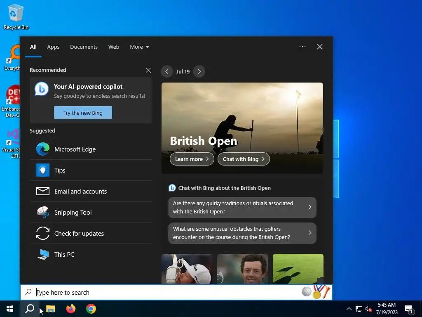Image resolution: width=422 pixels, height=317 pixels.
Task: Show hidden system tray icons
Action: tap(349, 309)
